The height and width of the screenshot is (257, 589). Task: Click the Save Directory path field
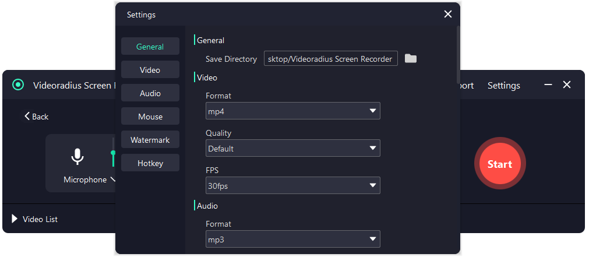coord(330,58)
